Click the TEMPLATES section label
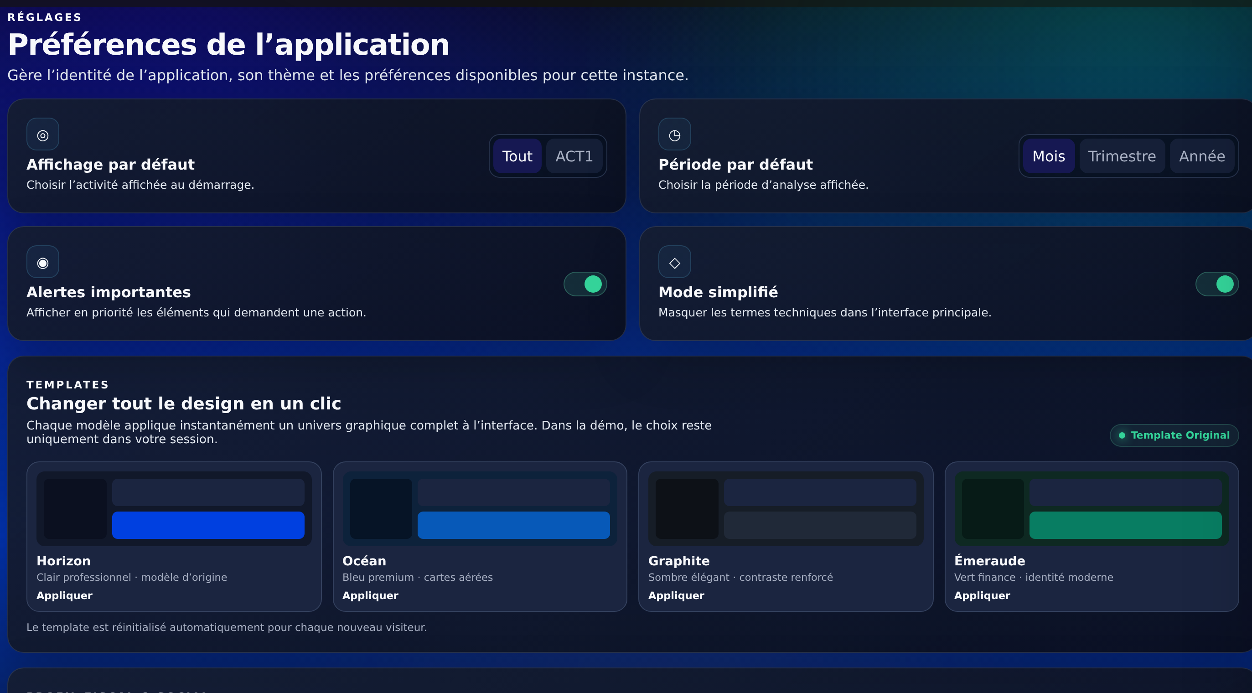The width and height of the screenshot is (1252, 693). click(x=67, y=384)
